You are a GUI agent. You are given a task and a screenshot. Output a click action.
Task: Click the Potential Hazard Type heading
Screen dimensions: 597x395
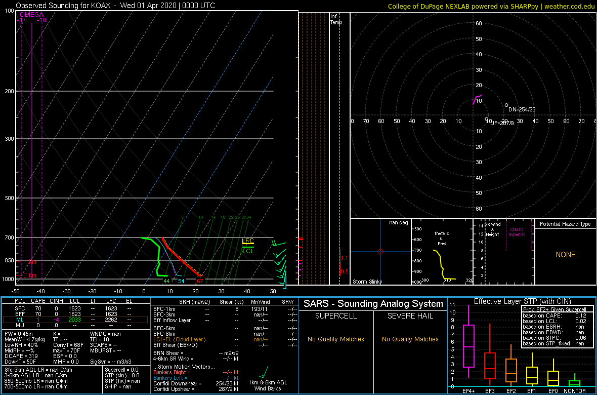tap(565, 224)
